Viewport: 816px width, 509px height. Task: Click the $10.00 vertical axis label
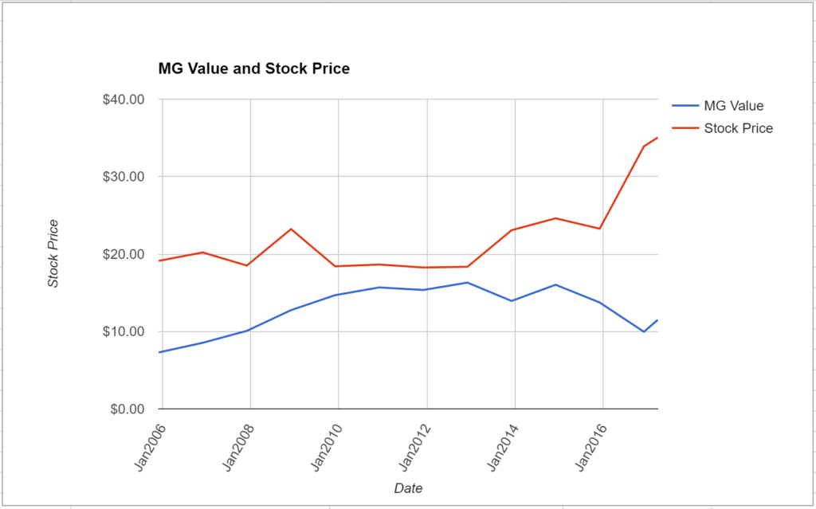[124, 331]
